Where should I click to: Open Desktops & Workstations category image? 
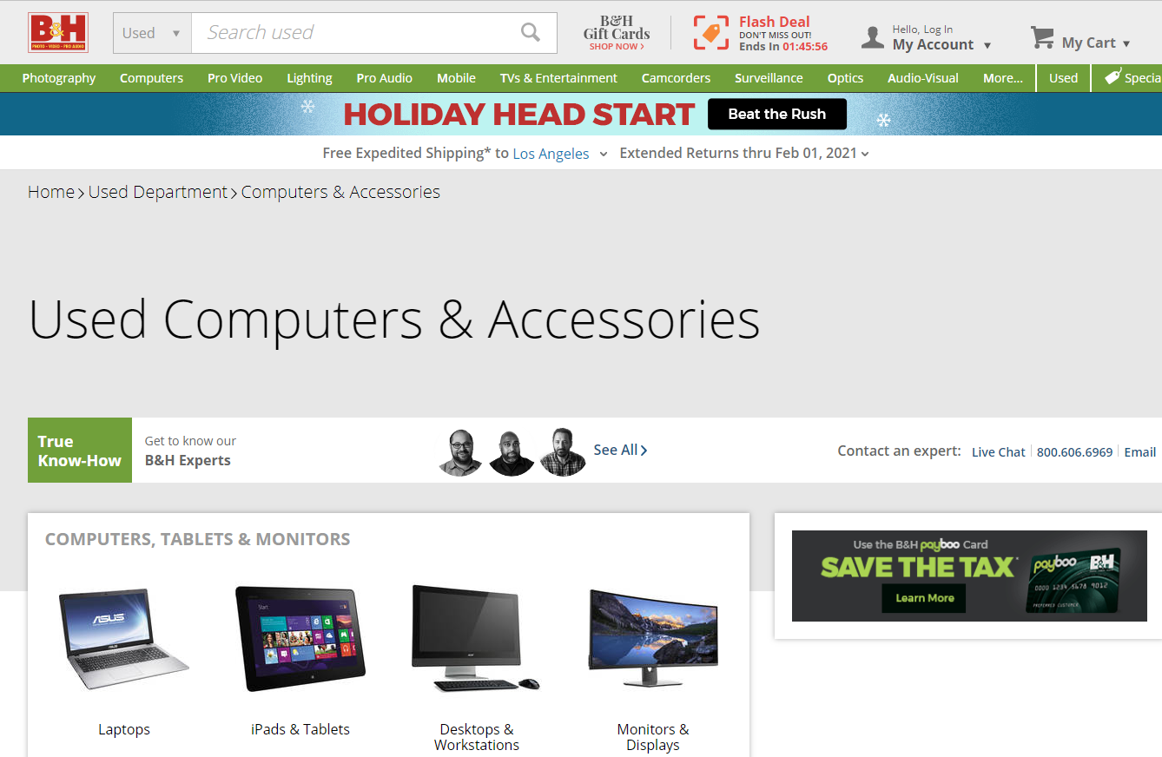coord(477,638)
